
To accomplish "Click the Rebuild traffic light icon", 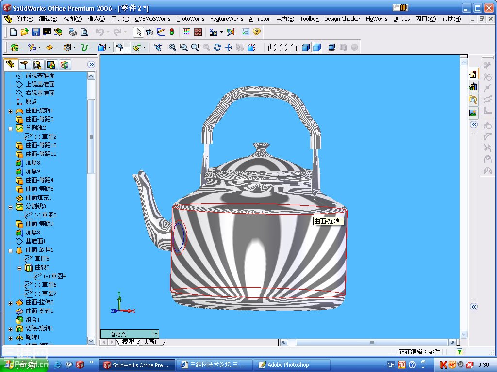I will coord(171,32).
